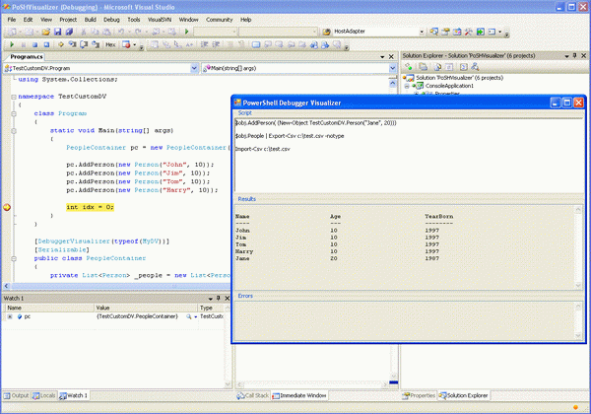The width and height of the screenshot is (591, 414).
Task: Click the Save All toolbar icon
Action: (x=69, y=32)
